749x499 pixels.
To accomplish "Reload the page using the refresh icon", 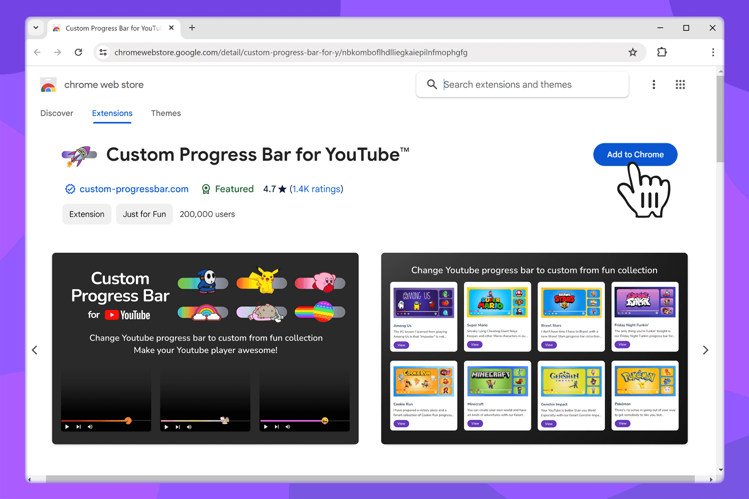I will (78, 52).
